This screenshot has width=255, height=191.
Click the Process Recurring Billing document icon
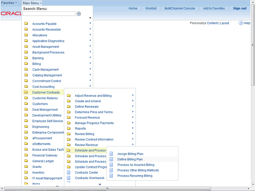[111, 176]
